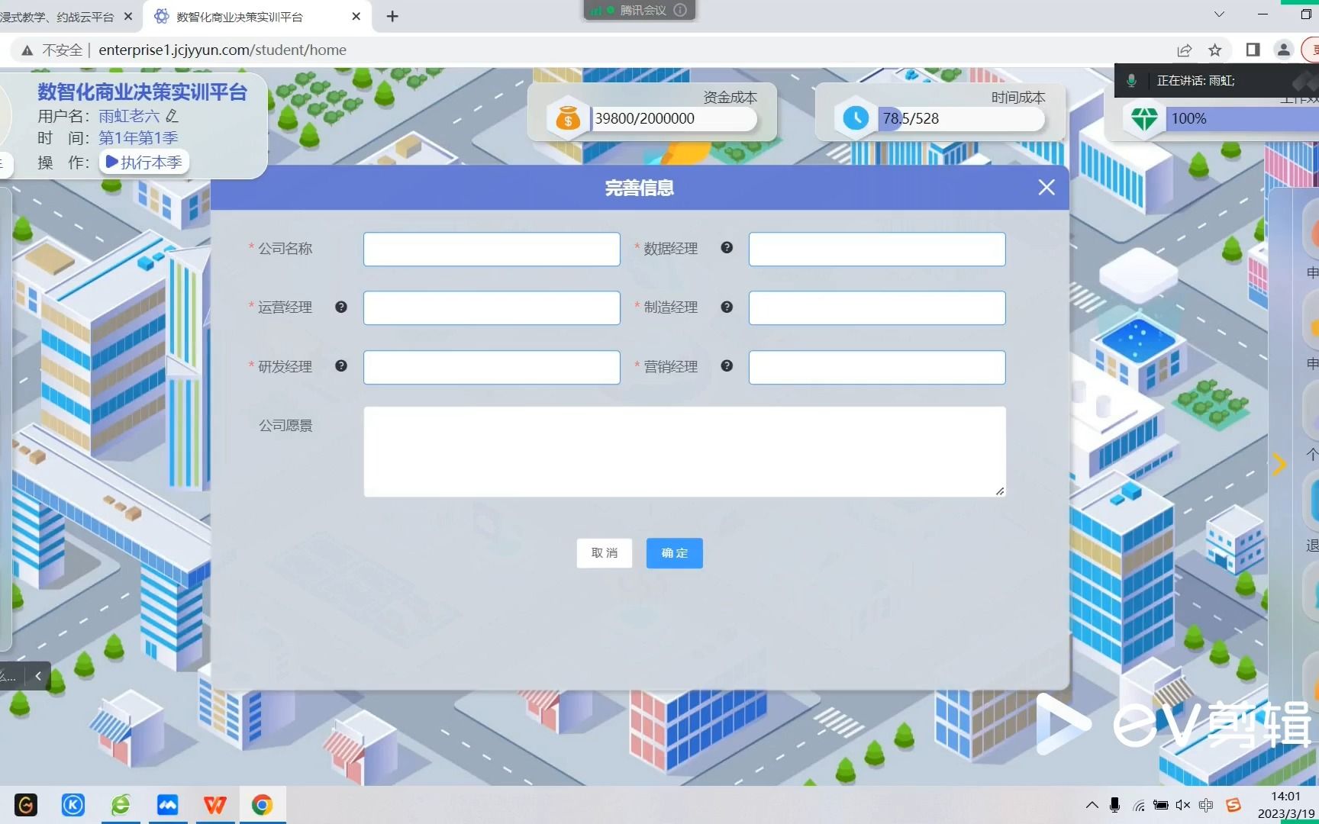Close the 完善信息 dialog
Viewport: 1319px width, 824px height.
coord(1046,188)
